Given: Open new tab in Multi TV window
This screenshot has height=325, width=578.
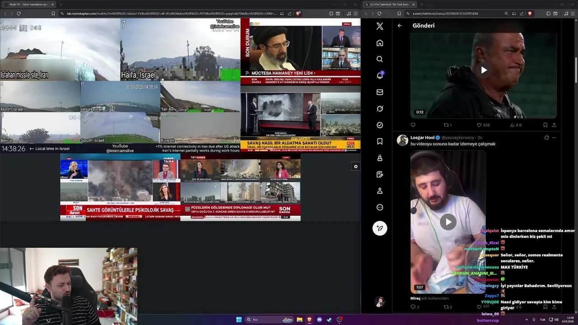Looking at the screenshot, I should click(x=61, y=5).
